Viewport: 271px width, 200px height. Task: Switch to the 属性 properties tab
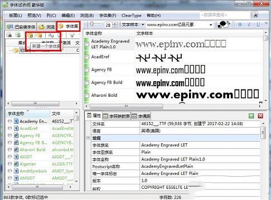(94, 116)
